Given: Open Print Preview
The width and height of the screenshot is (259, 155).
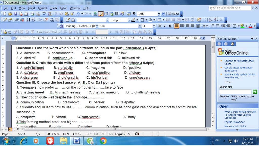Looking at the screenshot, I should 38,14.
